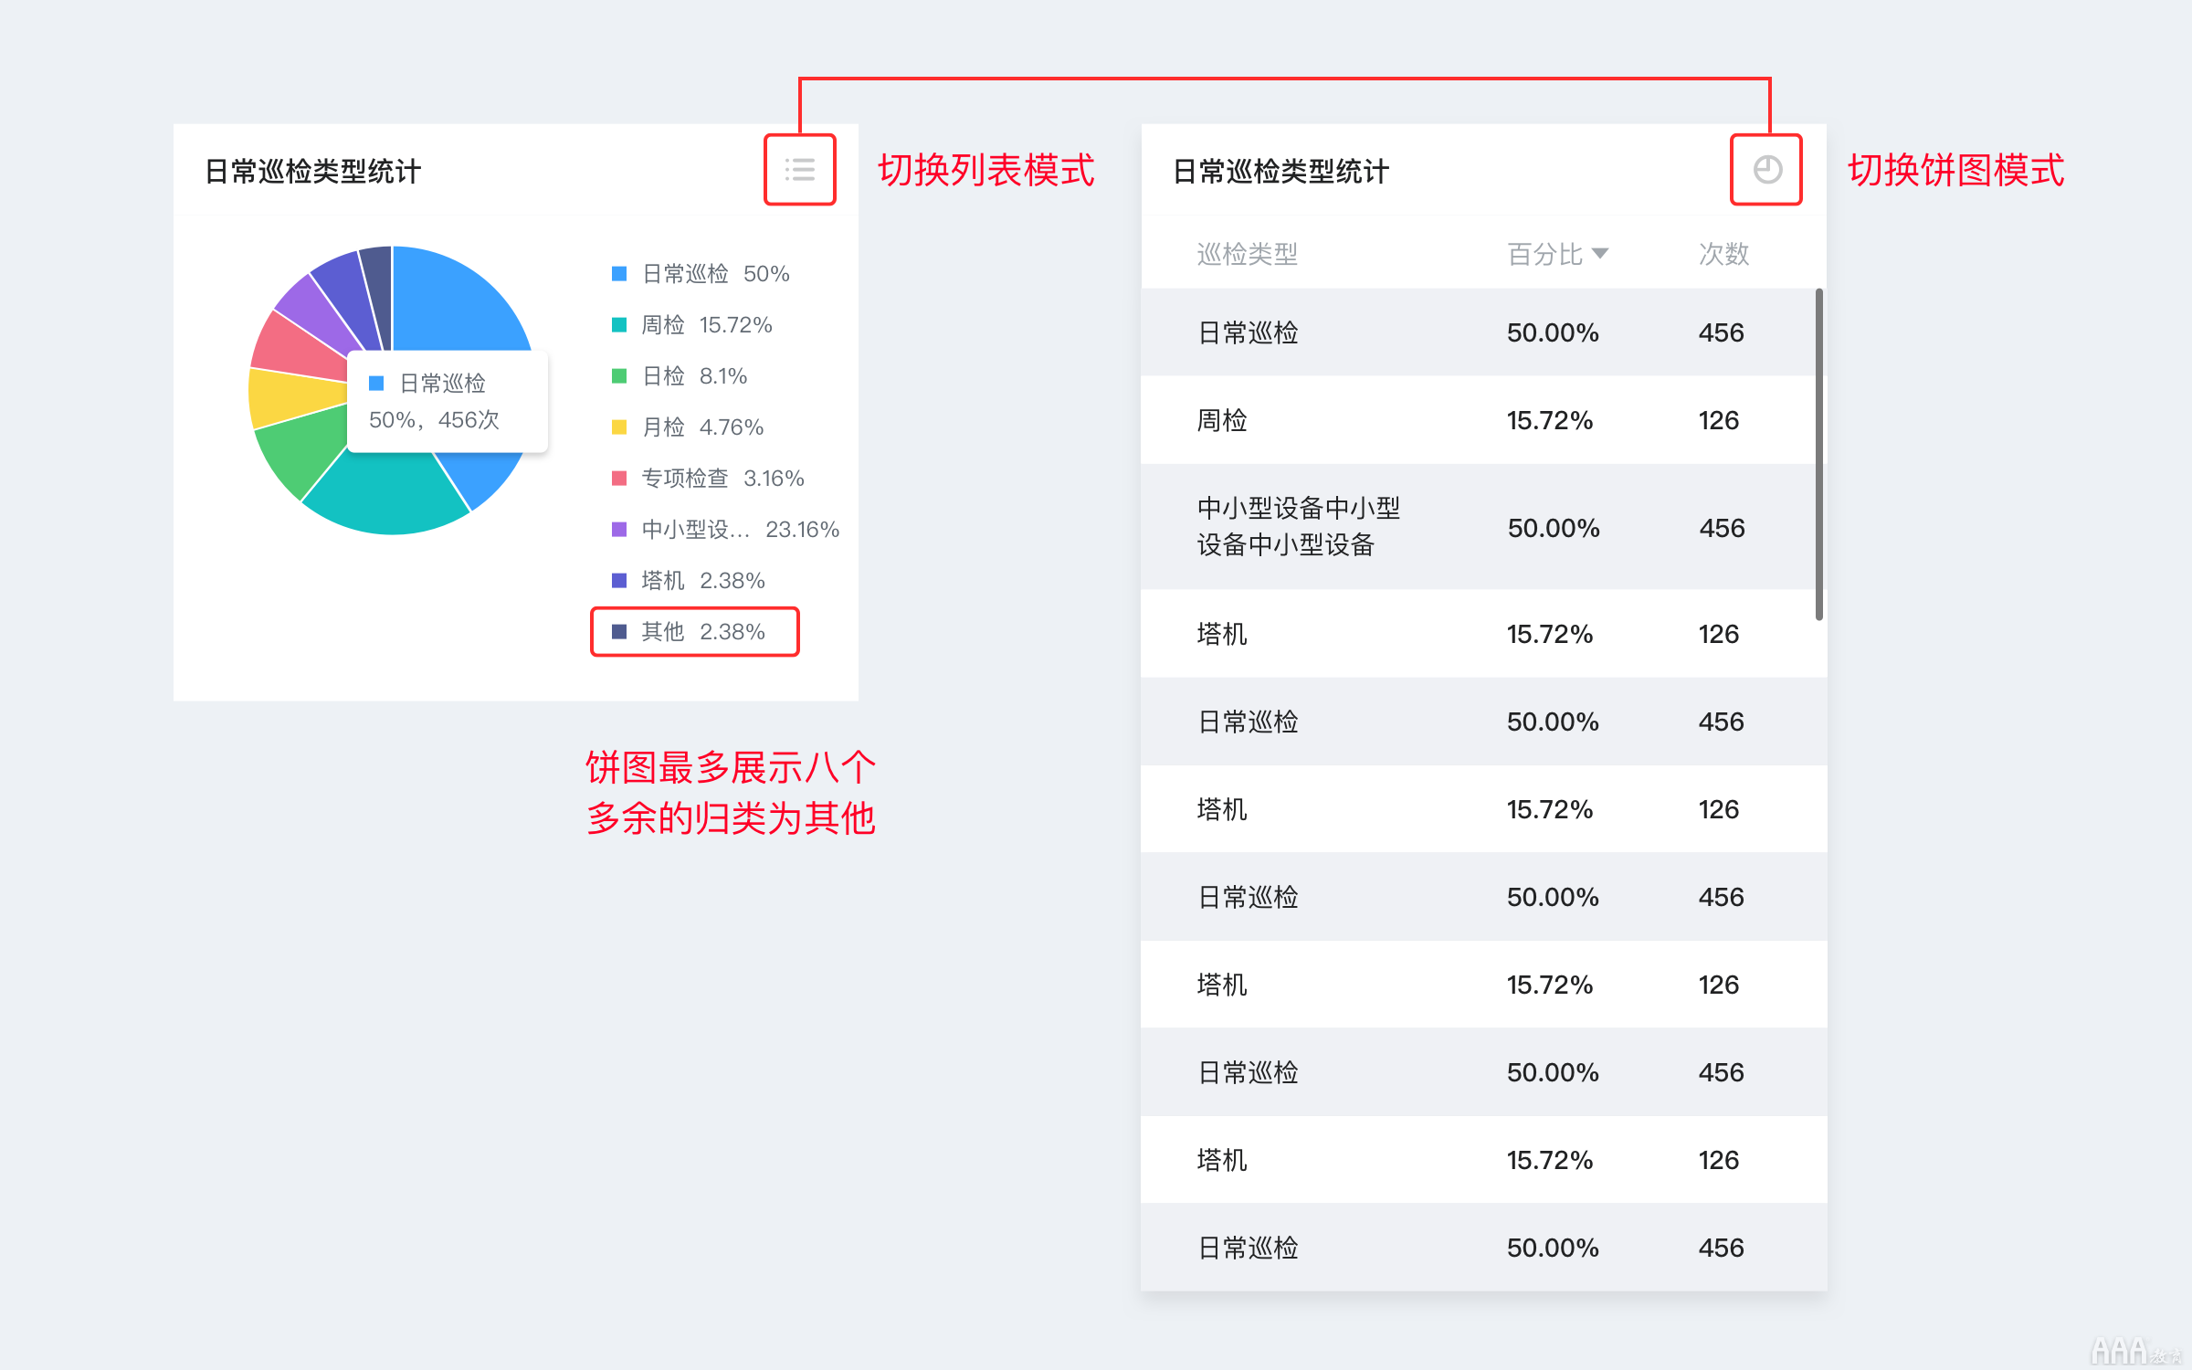Image resolution: width=2192 pixels, height=1370 pixels.
Task: Sort by 百分比 dropdown arrow
Action: click(x=1599, y=254)
